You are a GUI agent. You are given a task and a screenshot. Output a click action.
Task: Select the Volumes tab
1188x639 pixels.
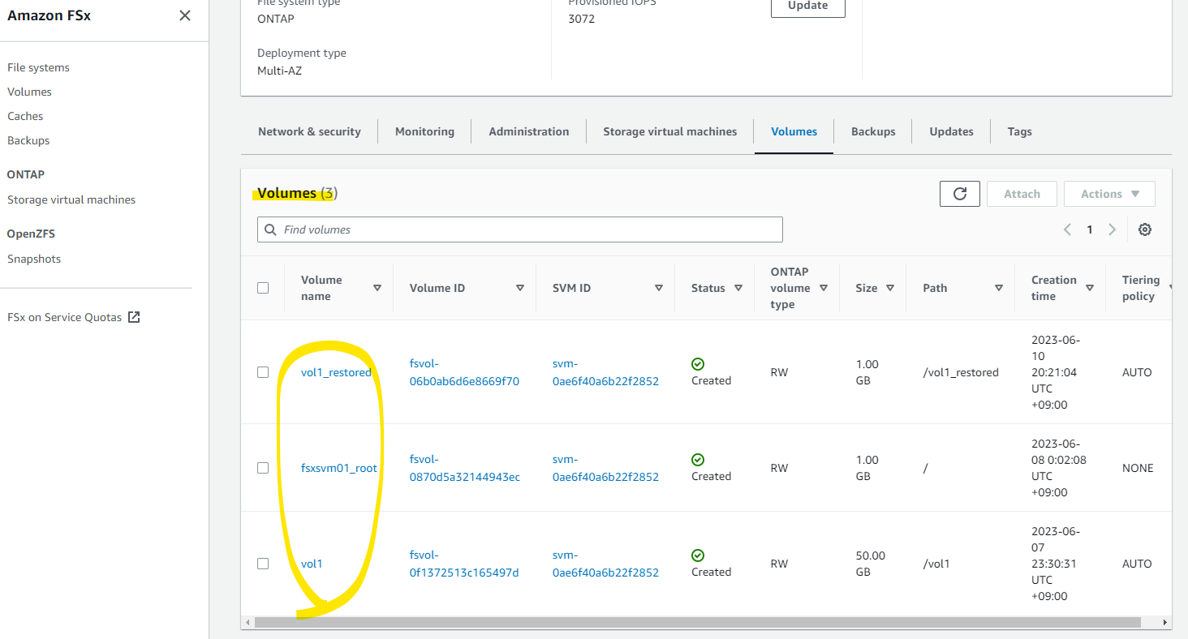tap(794, 131)
